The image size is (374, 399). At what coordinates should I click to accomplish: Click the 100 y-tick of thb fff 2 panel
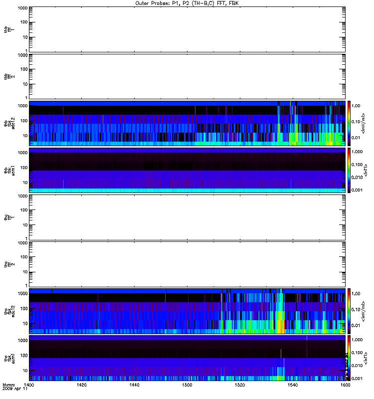[x=24, y=69]
